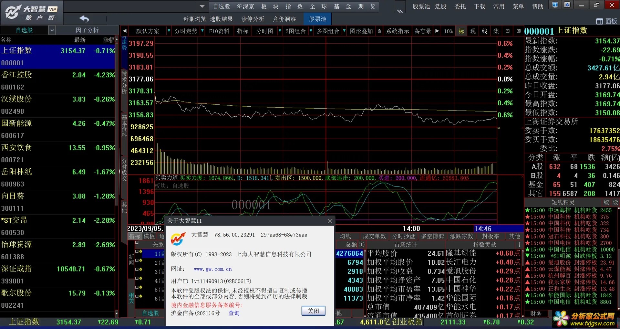Select 西安饮食 in the watchlist

coord(57,154)
